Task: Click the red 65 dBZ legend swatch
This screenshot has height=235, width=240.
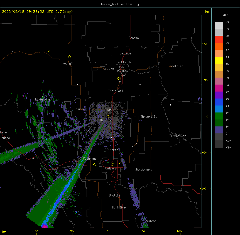Action: (219, 39)
